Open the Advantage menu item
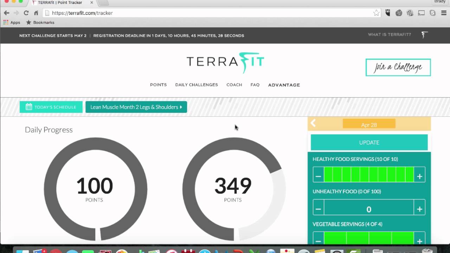Image resolution: width=450 pixels, height=253 pixels. point(284,85)
